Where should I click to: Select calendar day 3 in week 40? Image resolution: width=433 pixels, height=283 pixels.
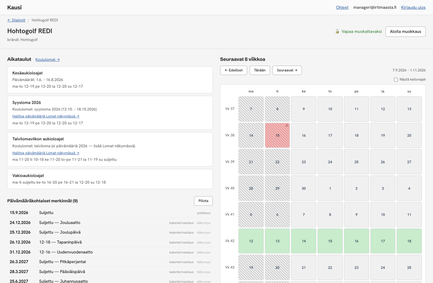(383, 188)
